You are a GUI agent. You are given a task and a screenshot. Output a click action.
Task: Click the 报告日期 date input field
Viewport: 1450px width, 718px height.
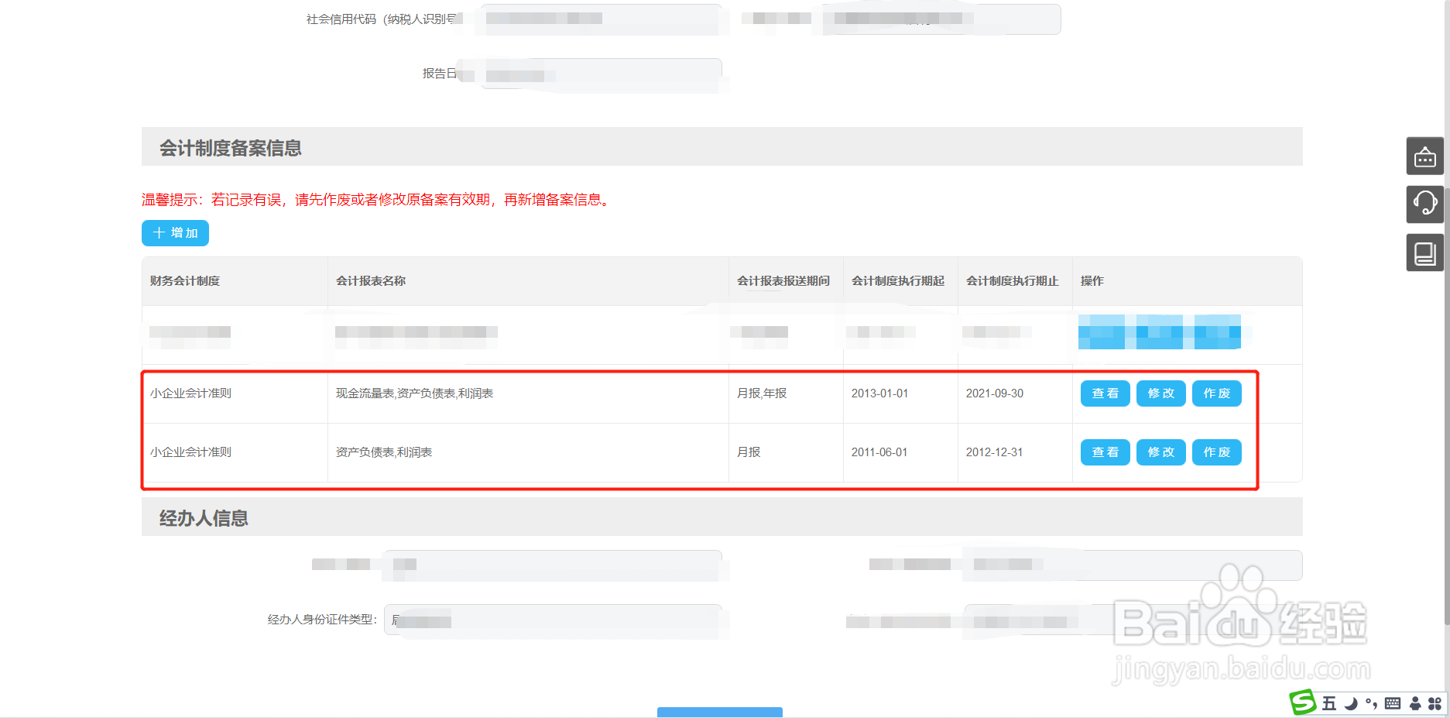pos(602,75)
